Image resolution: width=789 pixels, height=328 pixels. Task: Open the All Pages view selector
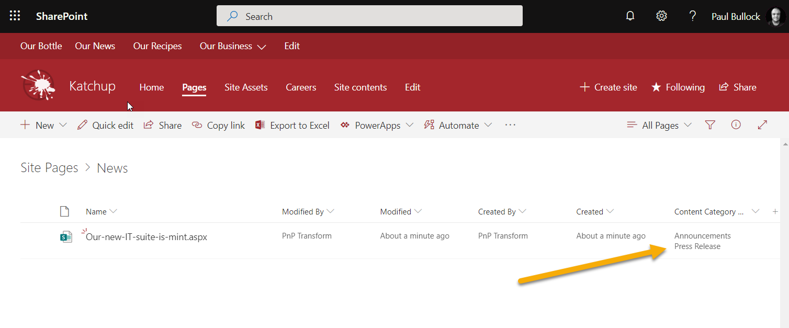(659, 125)
